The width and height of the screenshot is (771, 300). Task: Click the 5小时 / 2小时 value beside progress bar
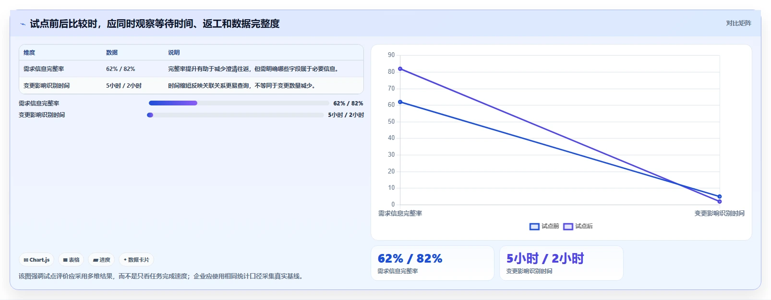(346, 115)
